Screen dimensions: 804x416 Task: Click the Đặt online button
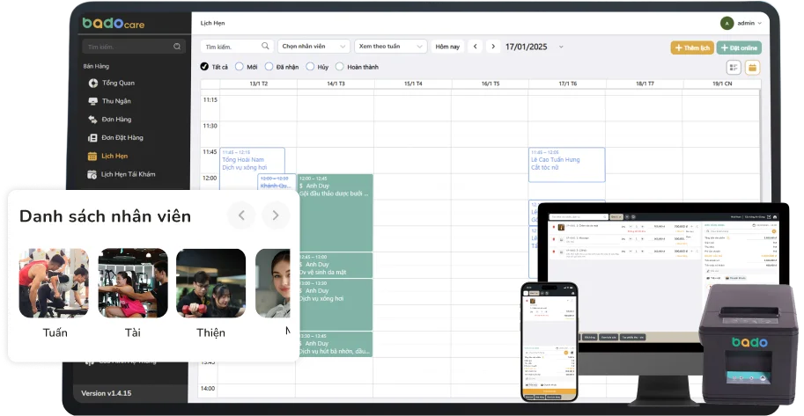point(739,47)
